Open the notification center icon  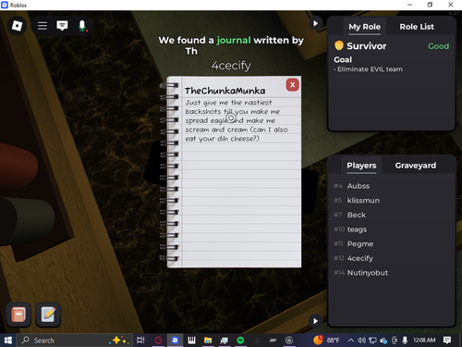[447, 341]
